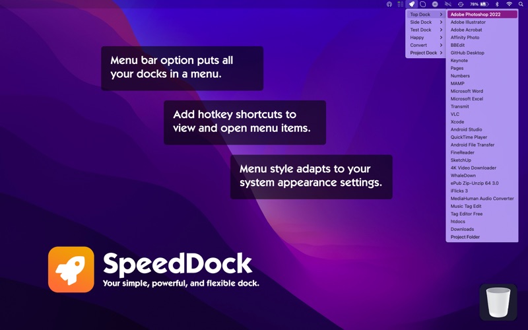
Task: Expand the Test Dock submenu arrow
Action: click(441, 30)
